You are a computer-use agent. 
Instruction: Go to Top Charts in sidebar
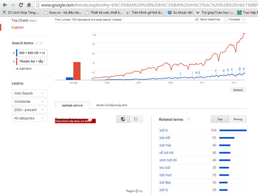pos(20,20)
